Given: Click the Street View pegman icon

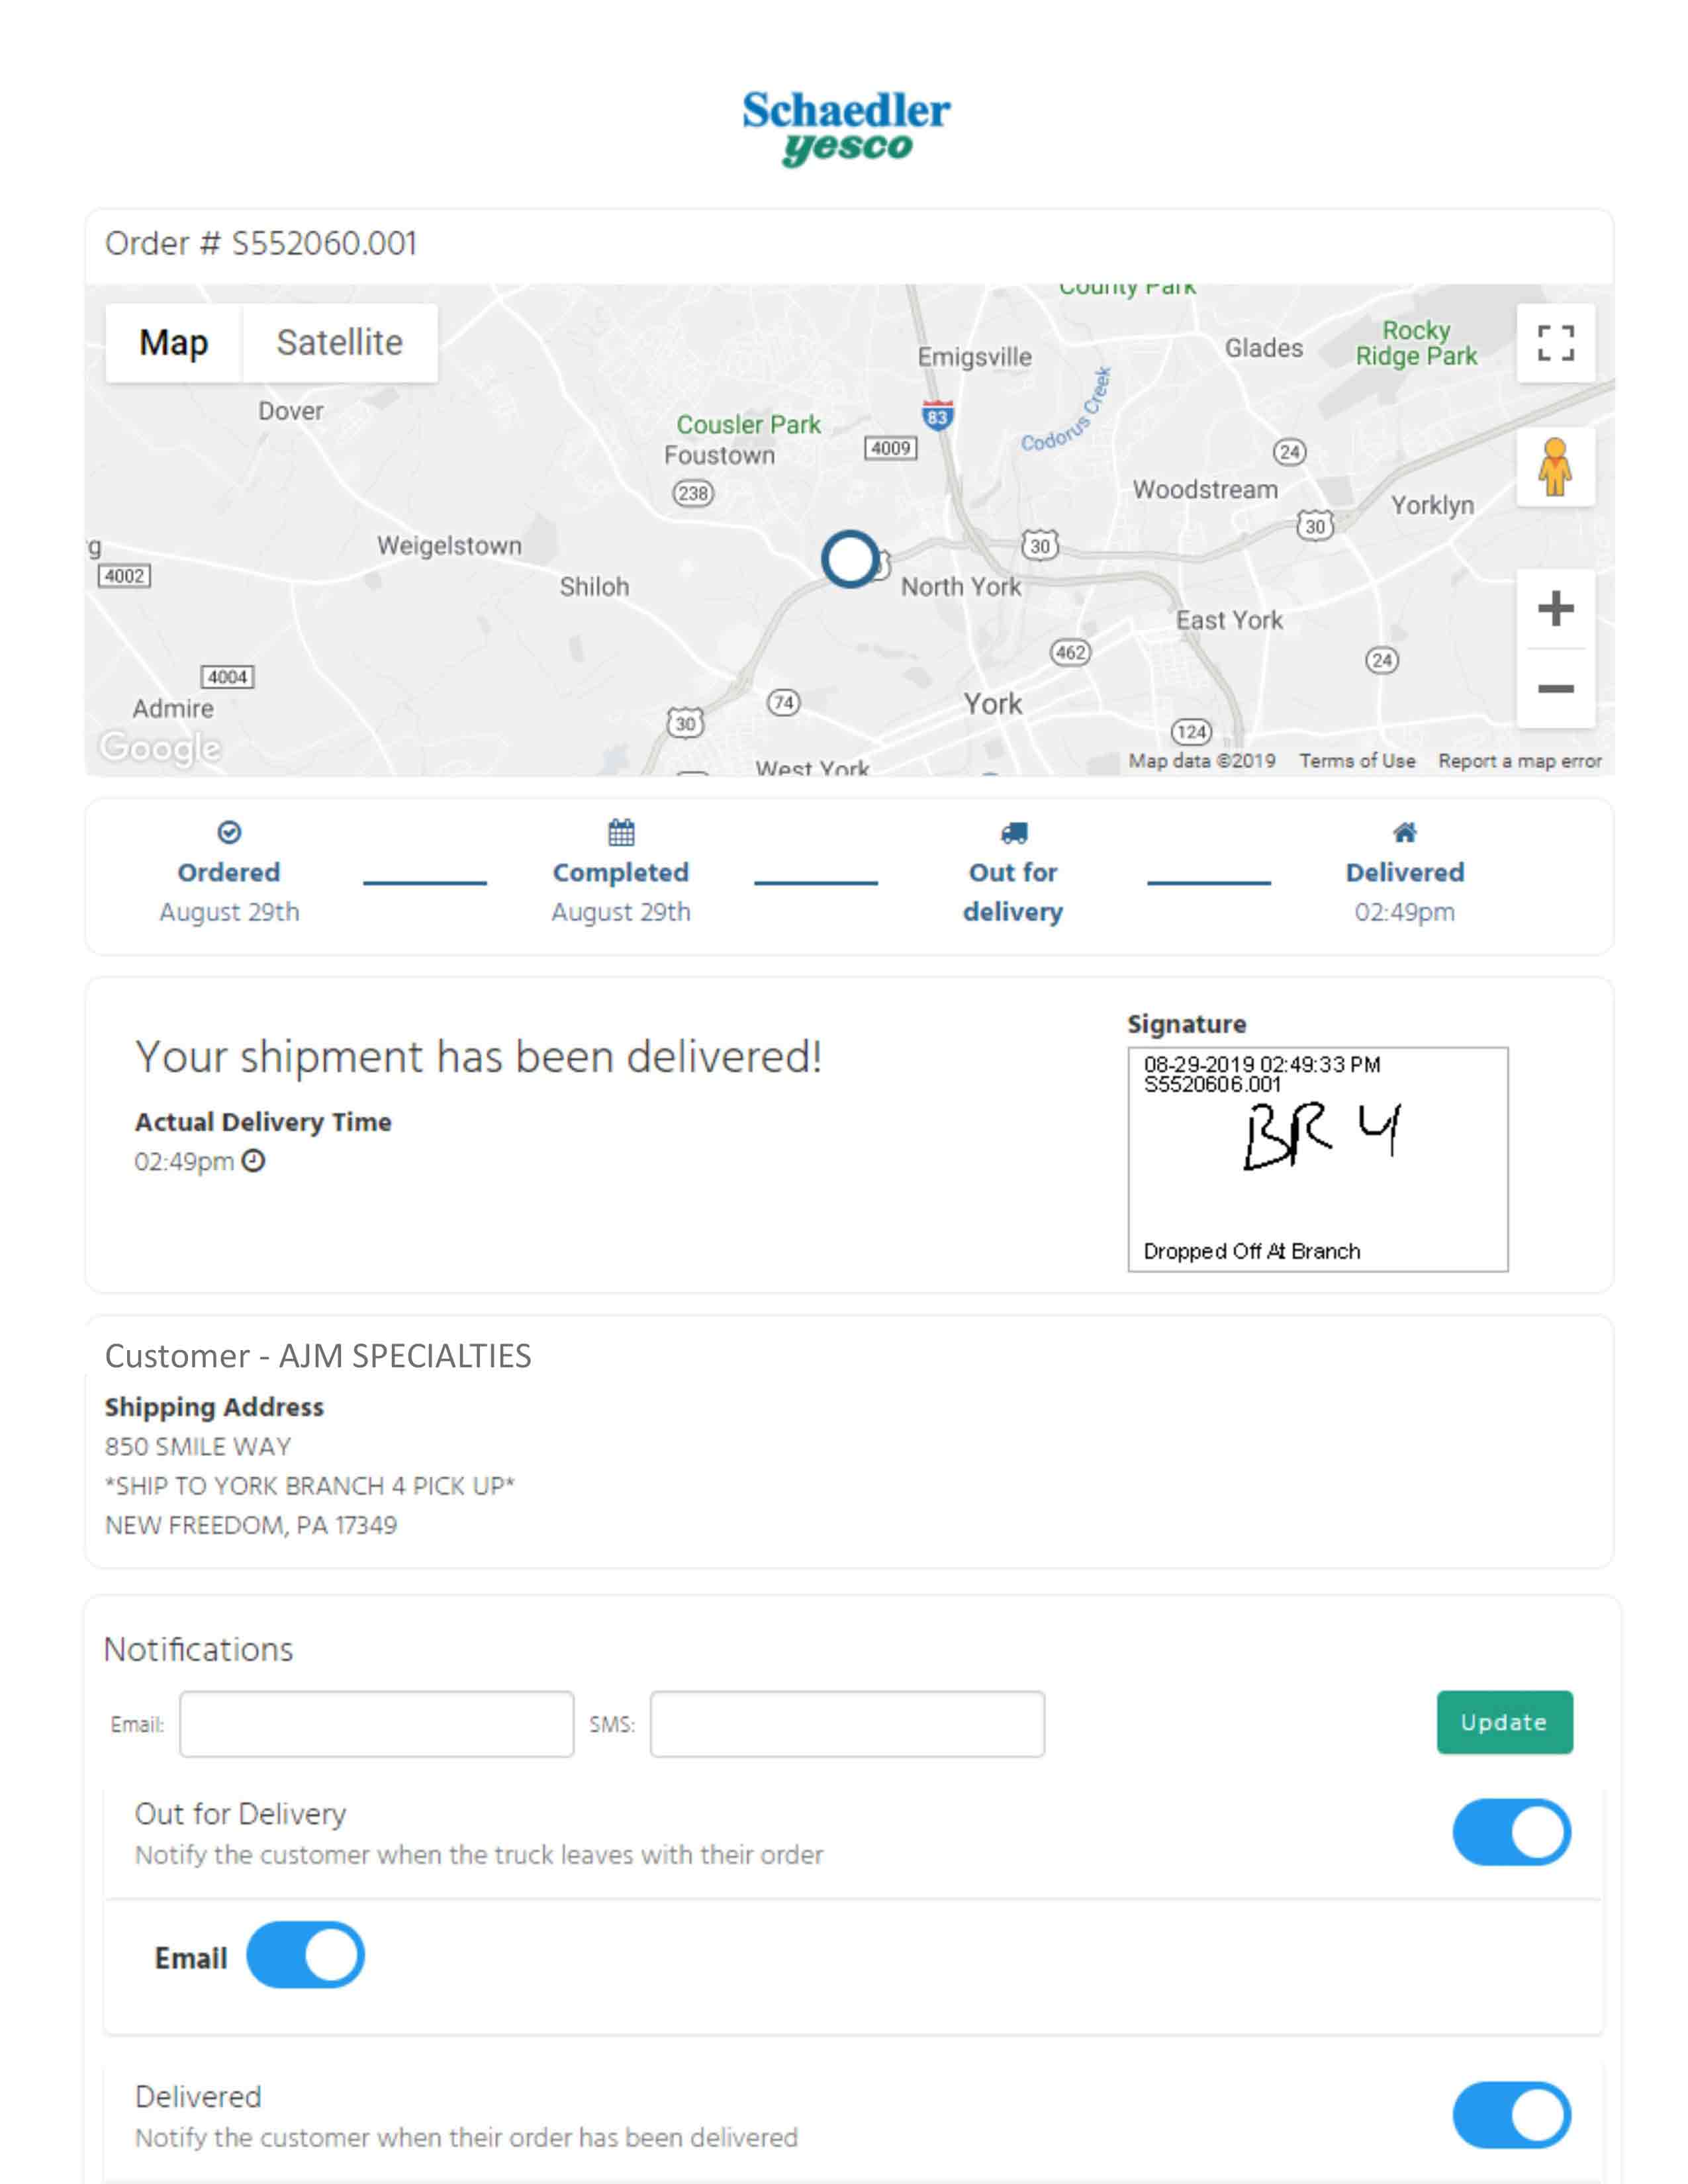Looking at the screenshot, I should pyautogui.click(x=1554, y=467).
